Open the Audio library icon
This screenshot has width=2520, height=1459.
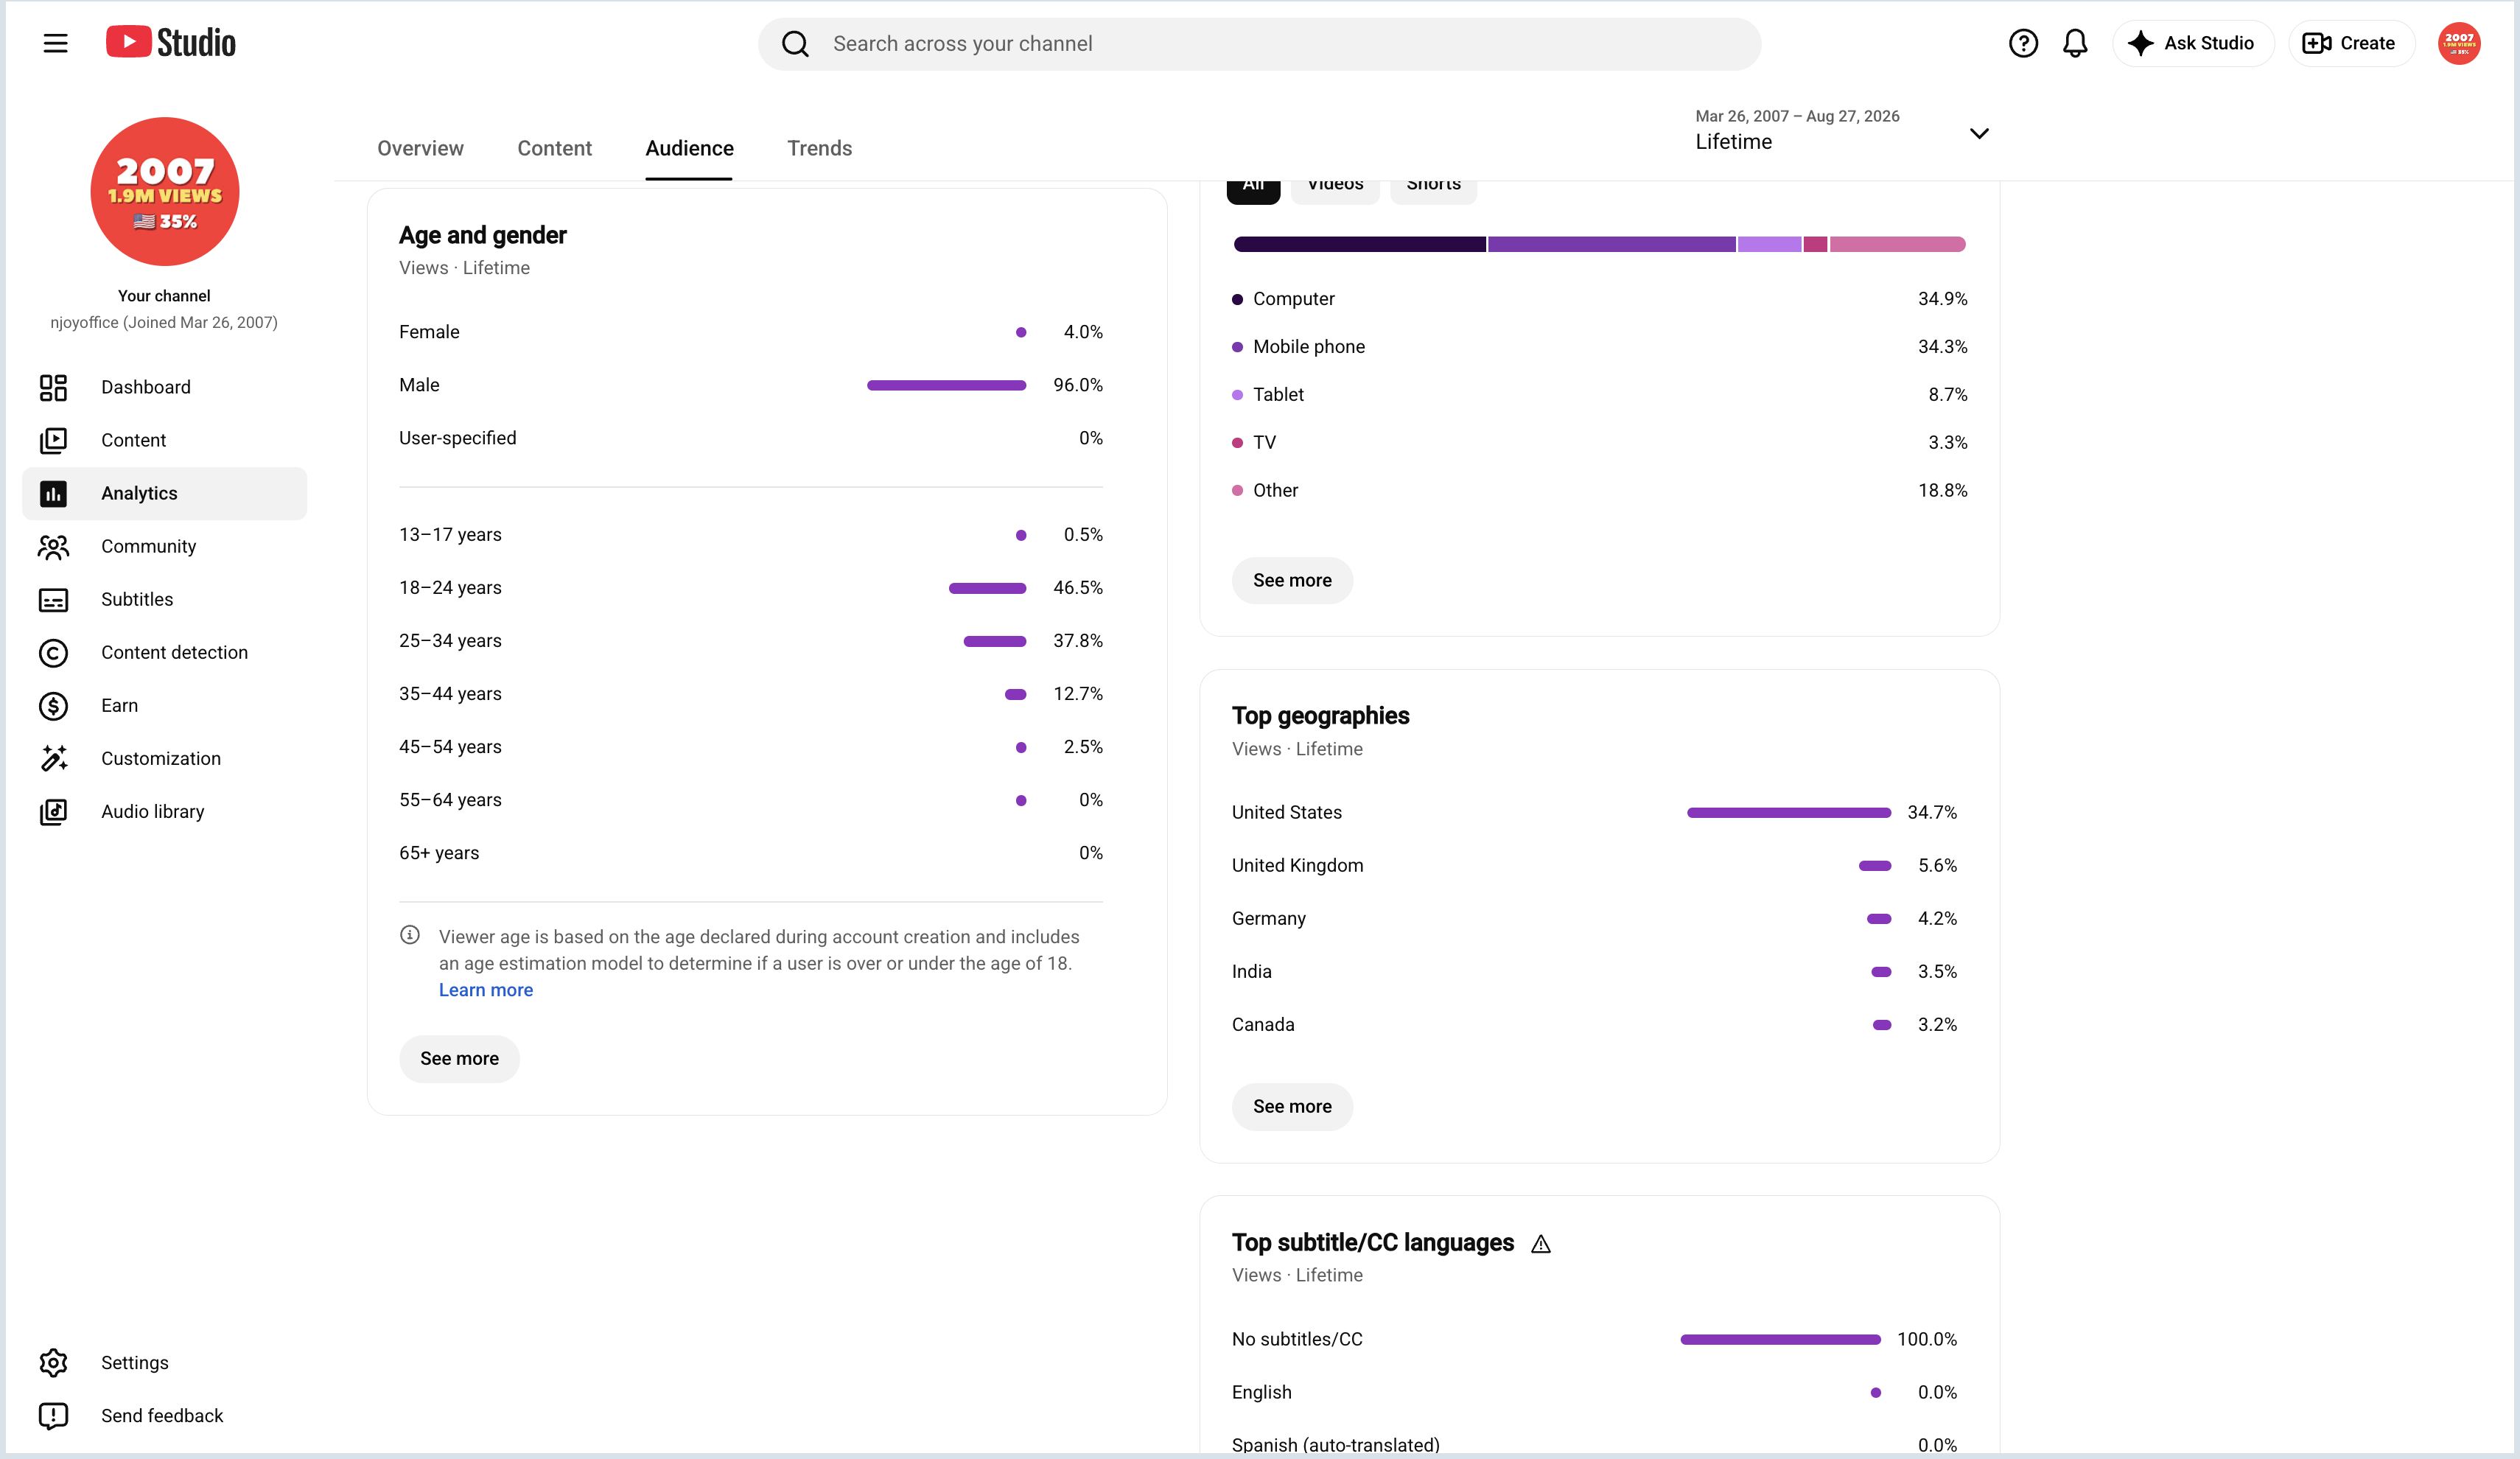[x=53, y=812]
